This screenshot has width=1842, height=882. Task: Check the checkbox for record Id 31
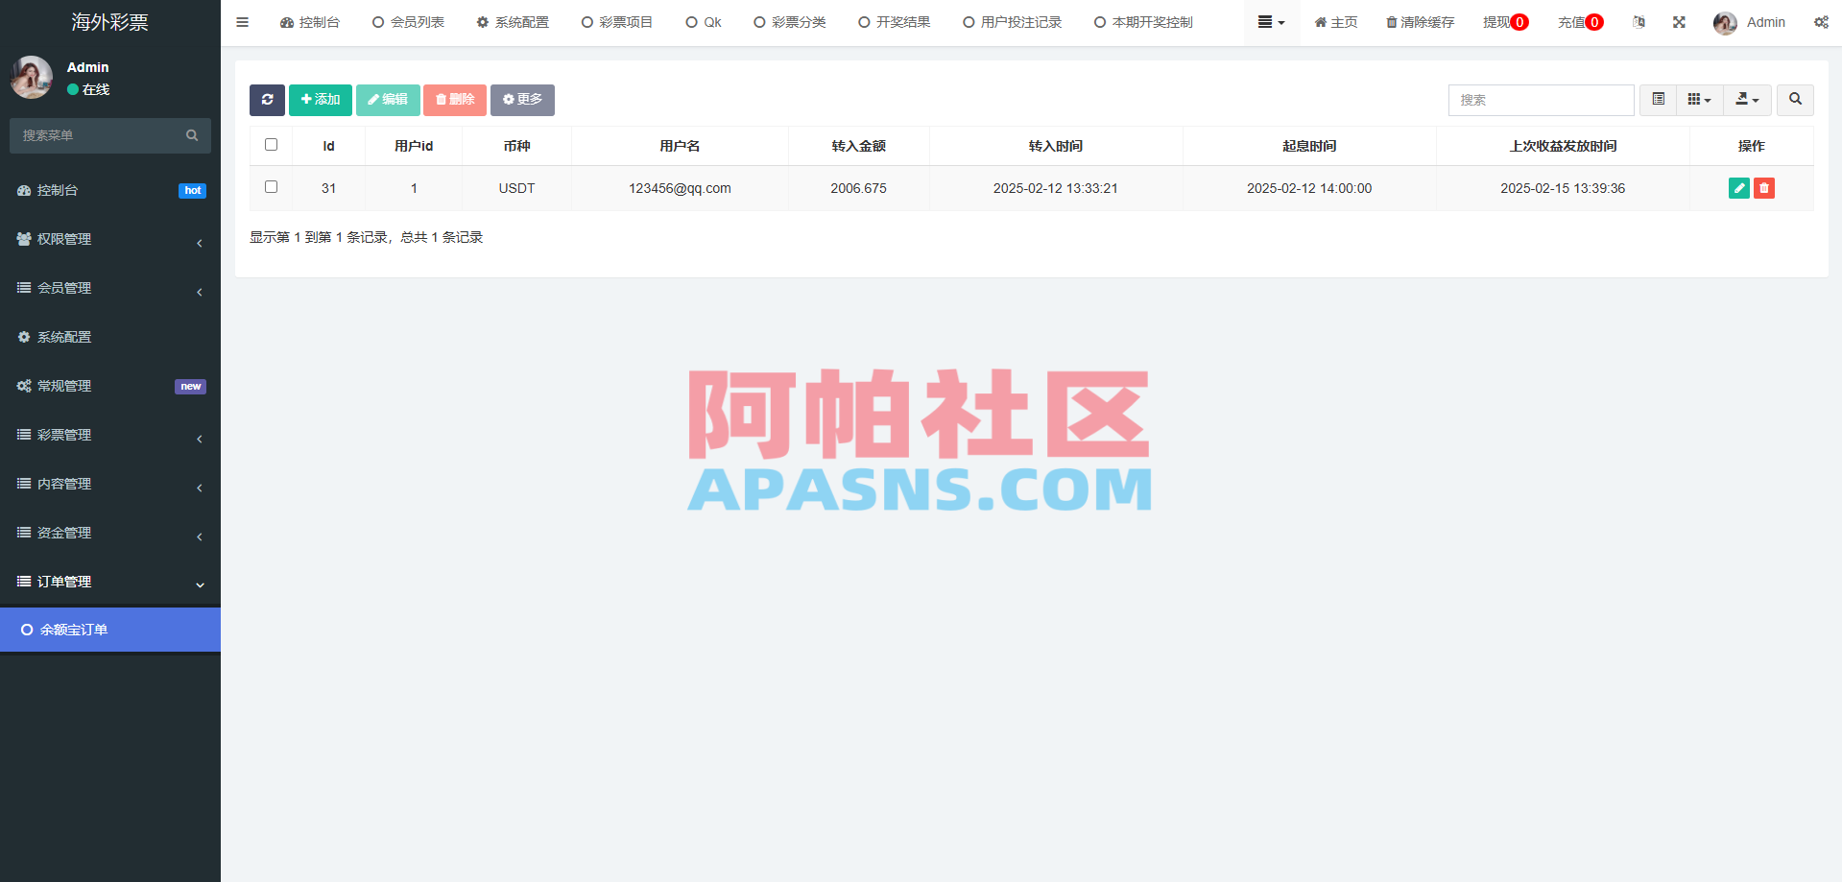pyautogui.click(x=271, y=187)
